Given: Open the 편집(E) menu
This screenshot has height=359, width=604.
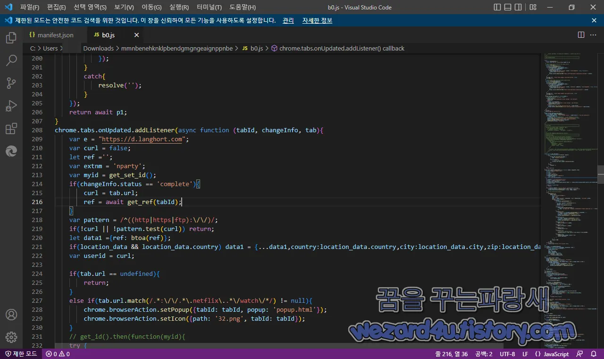Looking at the screenshot, I should (x=57, y=7).
